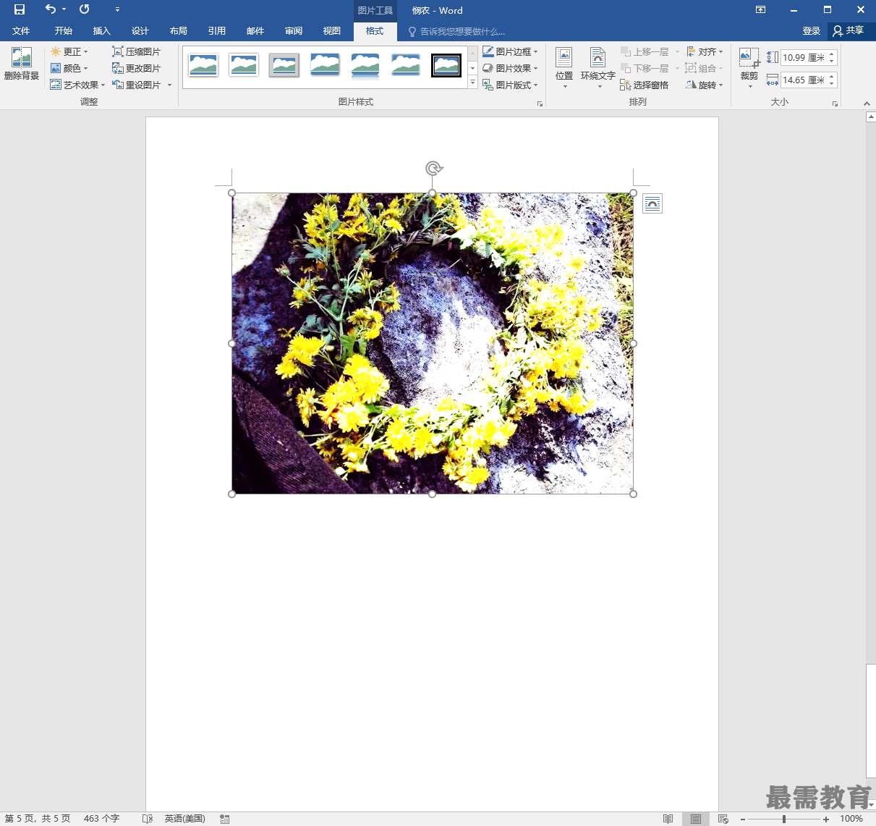
Task: Click Reset Picture (重设图片)
Action: coord(136,85)
